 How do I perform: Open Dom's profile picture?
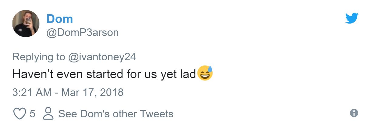(x=26, y=24)
